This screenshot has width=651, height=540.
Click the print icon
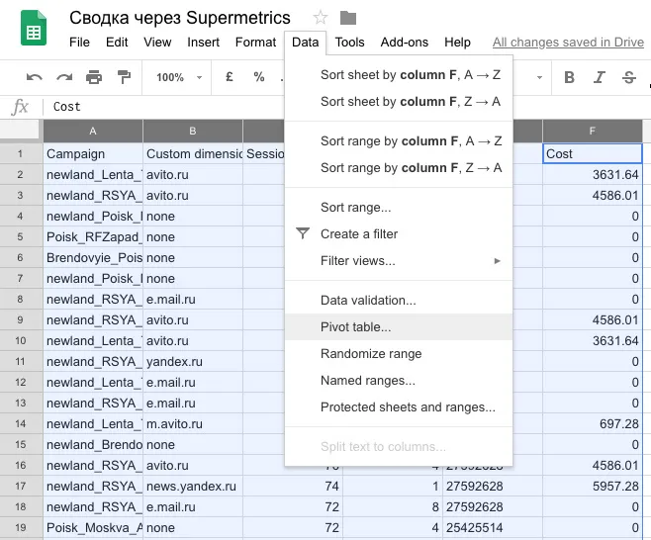click(94, 77)
